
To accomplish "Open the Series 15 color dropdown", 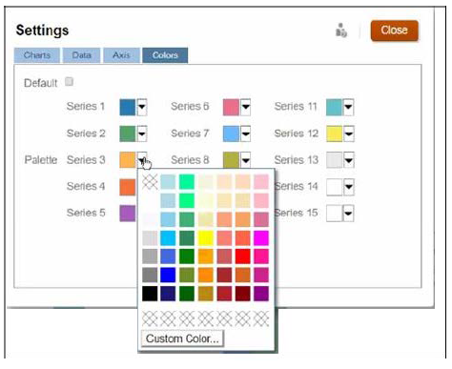I will (x=348, y=214).
